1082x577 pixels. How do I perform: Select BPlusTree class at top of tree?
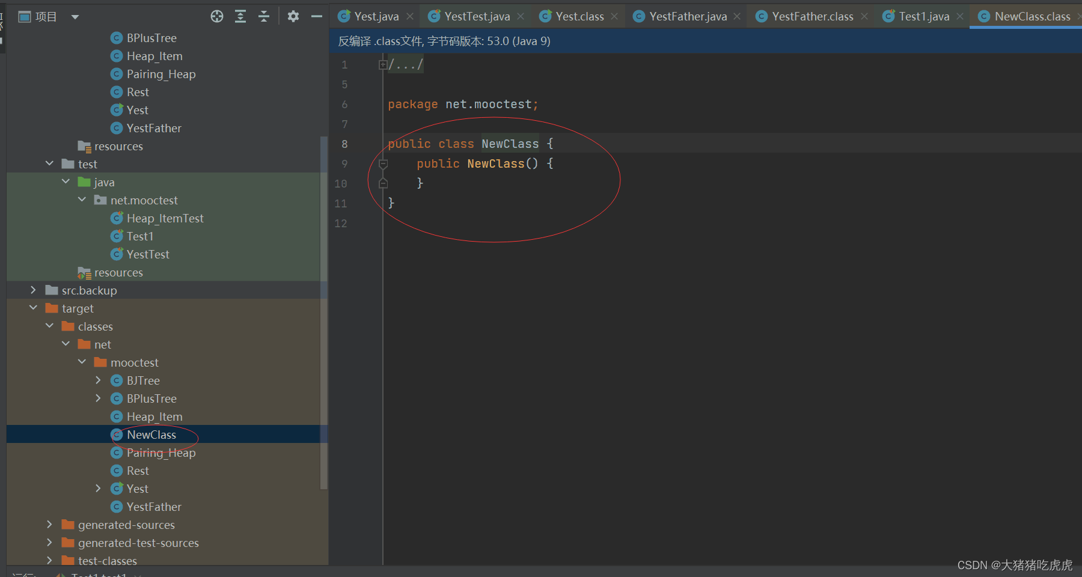151,38
